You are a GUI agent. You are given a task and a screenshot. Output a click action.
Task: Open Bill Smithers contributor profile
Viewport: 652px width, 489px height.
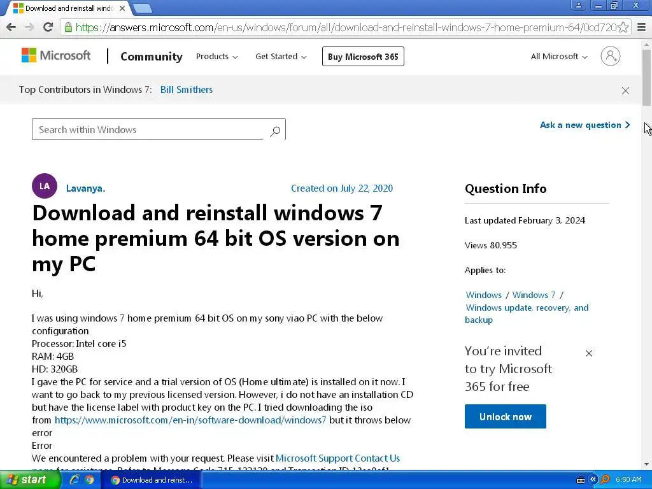pyautogui.click(x=187, y=89)
